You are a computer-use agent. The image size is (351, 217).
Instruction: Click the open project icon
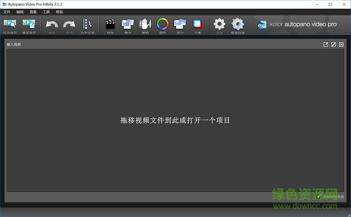coord(10,24)
